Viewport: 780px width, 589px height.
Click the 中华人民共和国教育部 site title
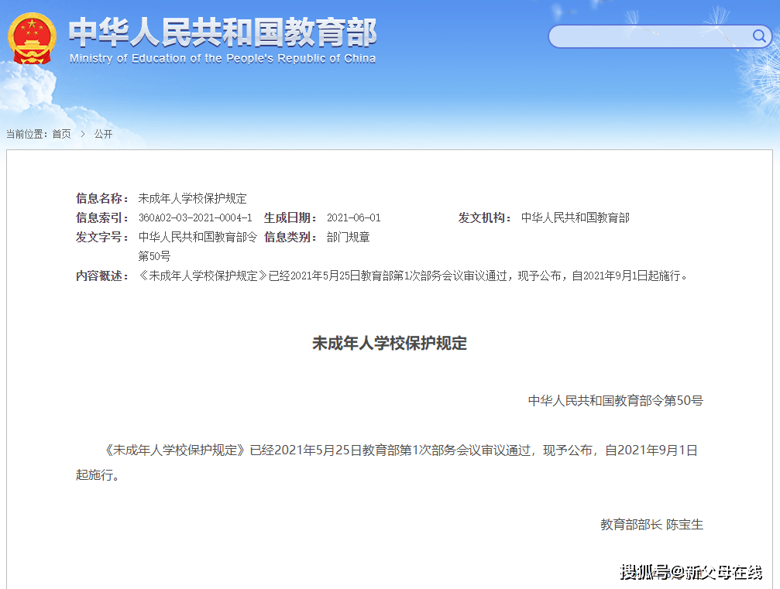pos(222,33)
